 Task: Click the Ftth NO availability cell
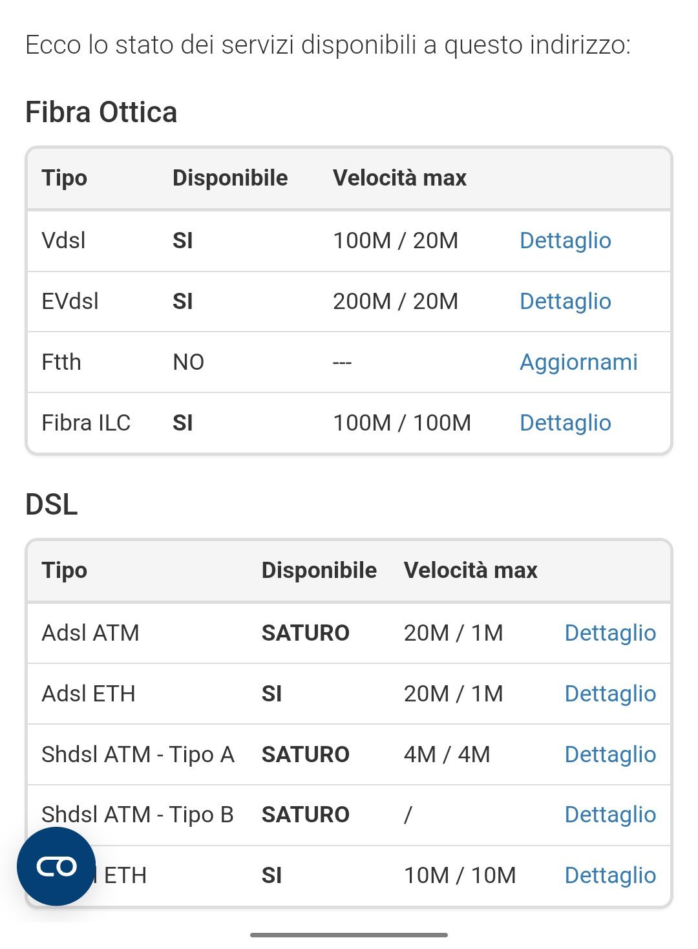tap(188, 362)
